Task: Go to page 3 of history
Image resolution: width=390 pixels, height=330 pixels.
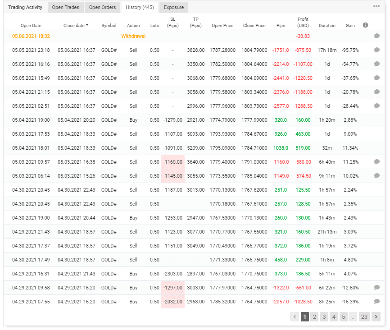Action: pyautogui.click(x=324, y=317)
